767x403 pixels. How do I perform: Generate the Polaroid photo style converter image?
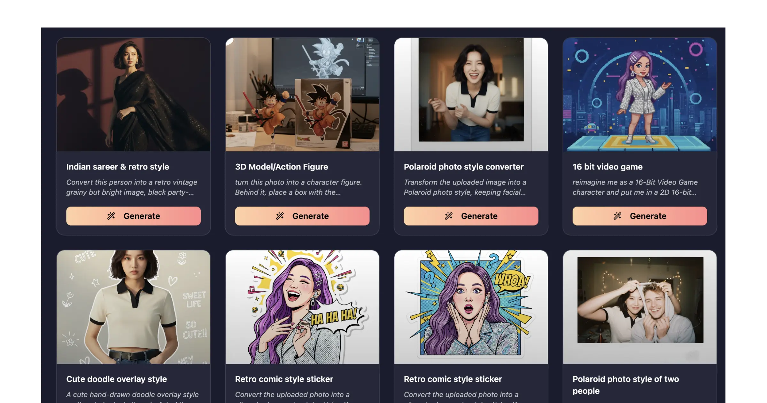click(x=471, y=216)
